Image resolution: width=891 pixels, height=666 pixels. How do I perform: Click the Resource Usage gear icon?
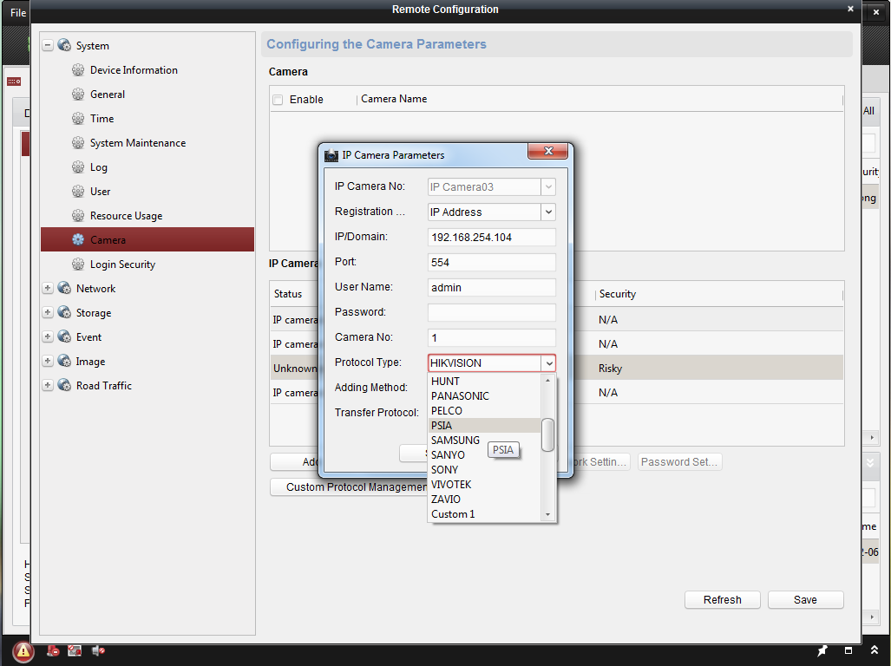(x=78, y=216)
